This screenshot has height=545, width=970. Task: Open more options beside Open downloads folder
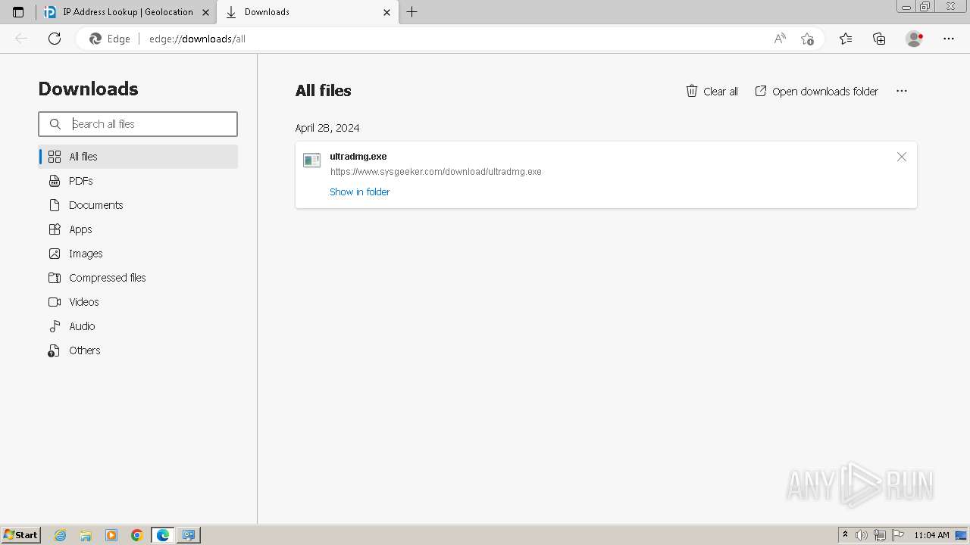(x=902, y=91)
